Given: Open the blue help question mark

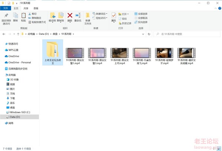Looking at the screenshot, I should tap(220, 9).
